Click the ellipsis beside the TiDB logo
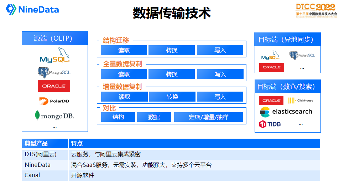 pyautogui.click(x=301, y=124)
